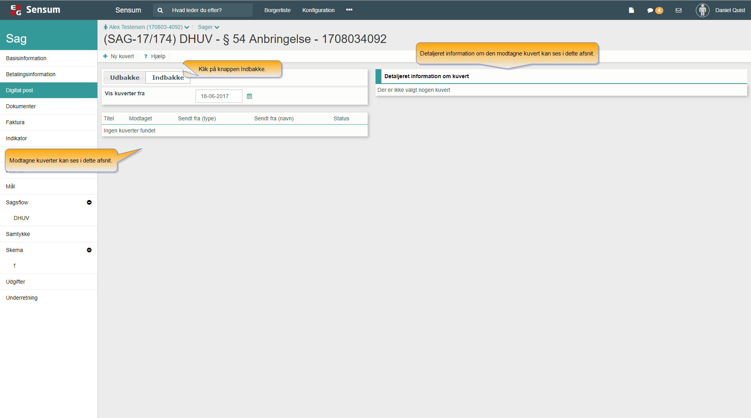Switch to the Udbakke tab
Image resolution: width=751 pixels, height=418 pixels.
pos(125,77)
